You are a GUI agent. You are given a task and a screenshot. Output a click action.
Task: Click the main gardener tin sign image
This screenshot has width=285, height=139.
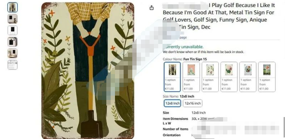point(88,71)
